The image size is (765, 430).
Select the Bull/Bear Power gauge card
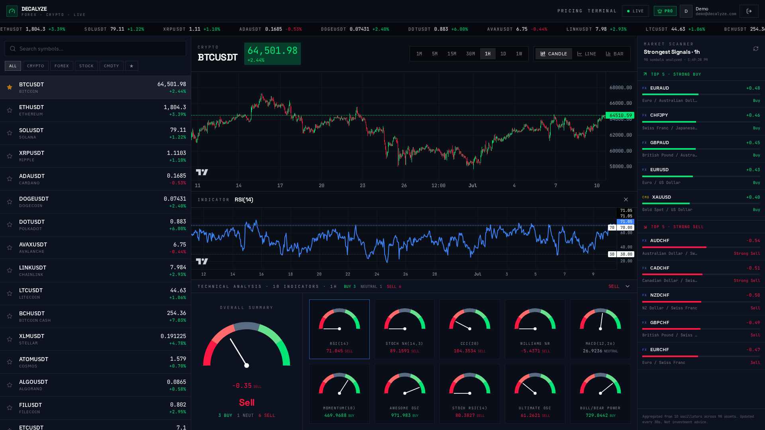pyautogui.click(x=600, y=394)
